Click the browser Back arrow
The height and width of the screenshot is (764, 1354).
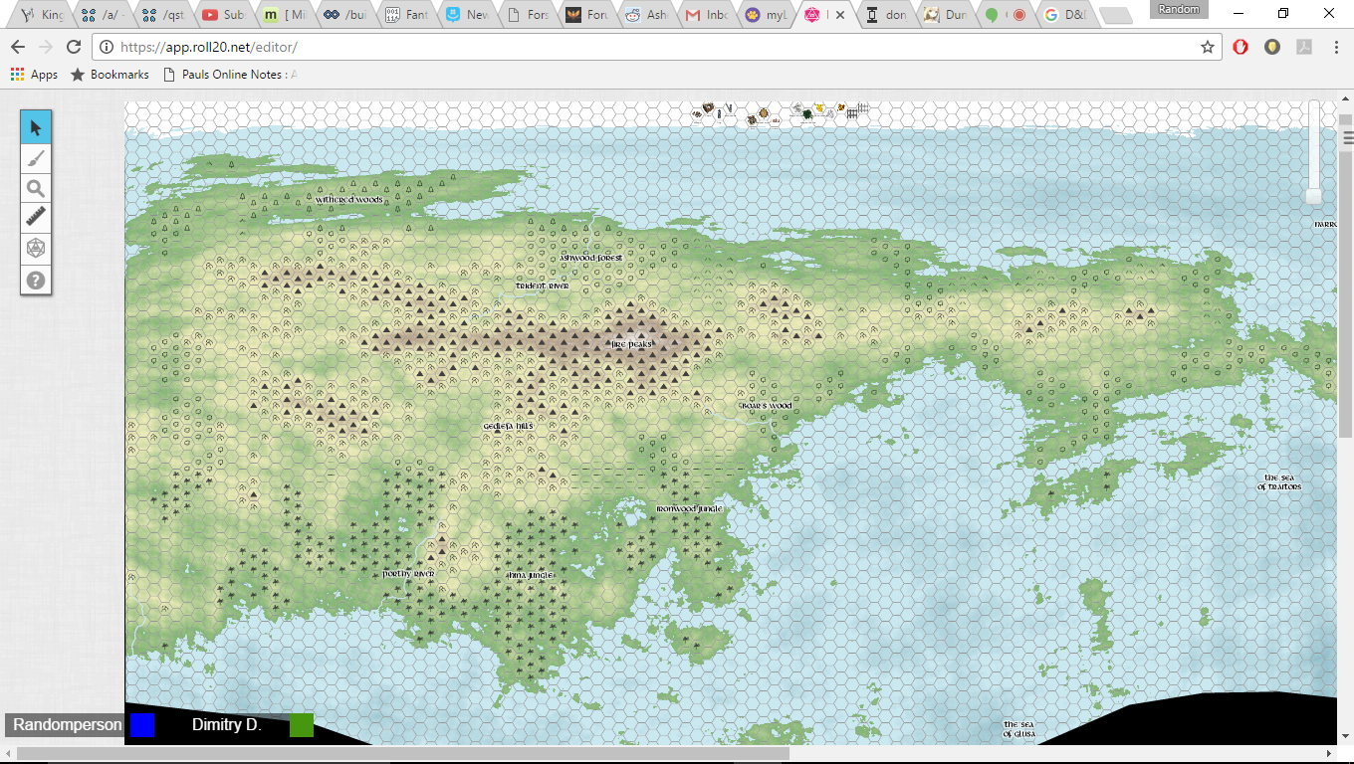pyautogui.click(x=18, y=47)
